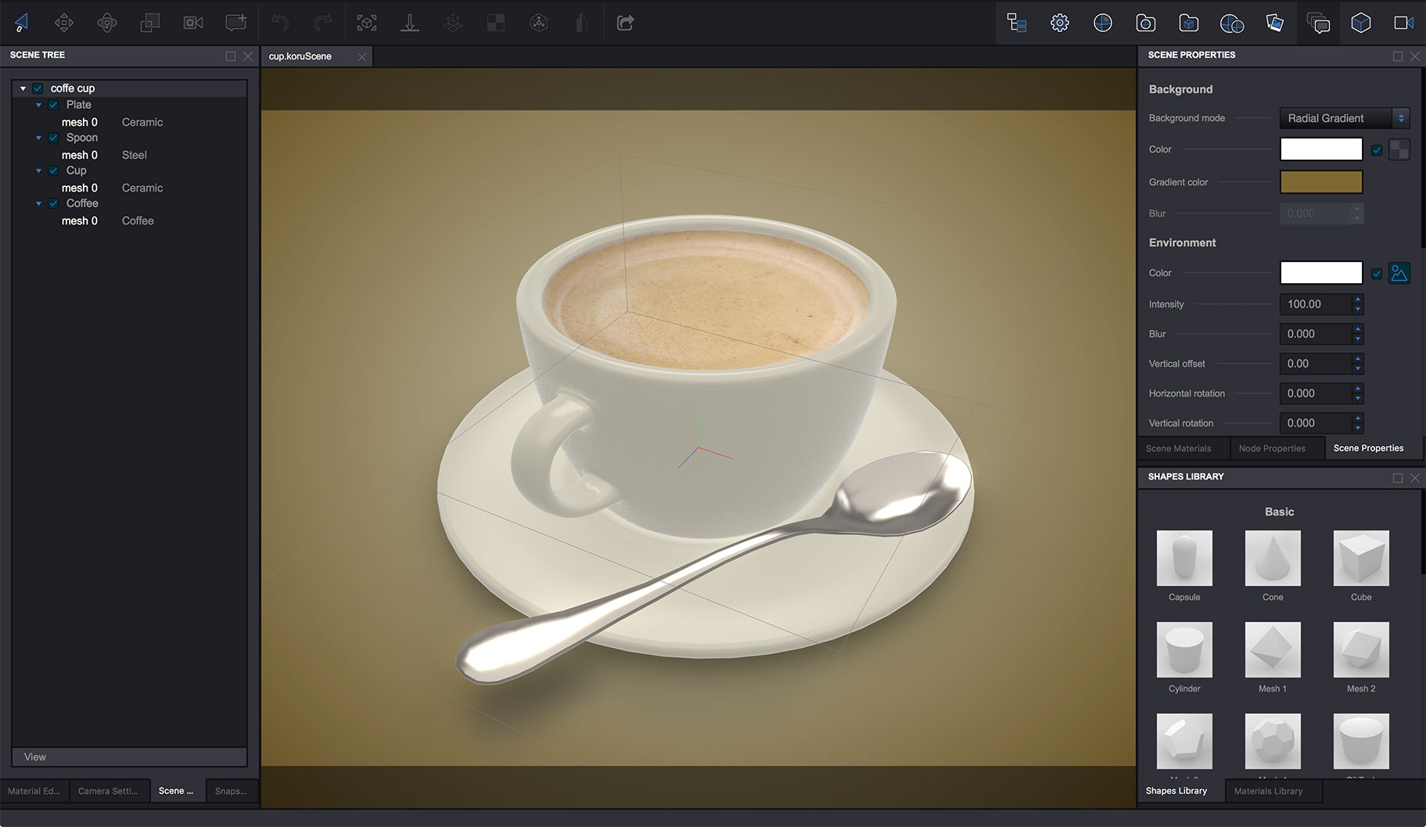The image size is (1426, 827).
Task: Disable the Environment color checkbox
Action: pos(1378,273)
